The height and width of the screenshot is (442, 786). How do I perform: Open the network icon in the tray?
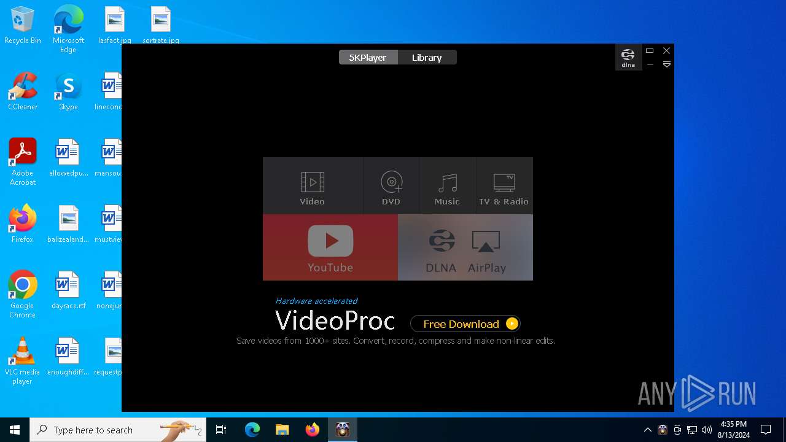coord(692,430)
